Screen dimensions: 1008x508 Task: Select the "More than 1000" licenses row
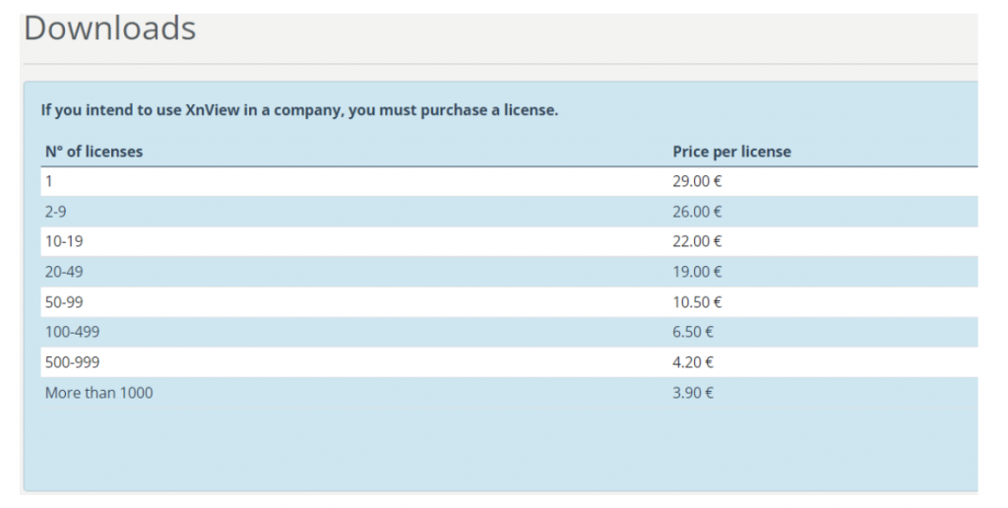(x=98, y=393)
